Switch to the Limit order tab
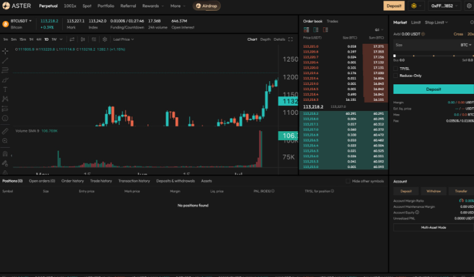 [416, 22]
